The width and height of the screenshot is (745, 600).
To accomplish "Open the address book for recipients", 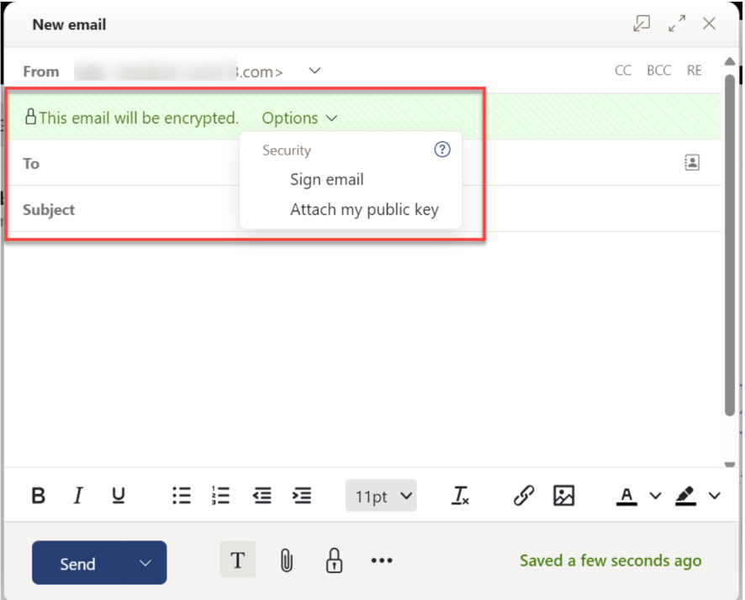I will (x=691, y=161).
